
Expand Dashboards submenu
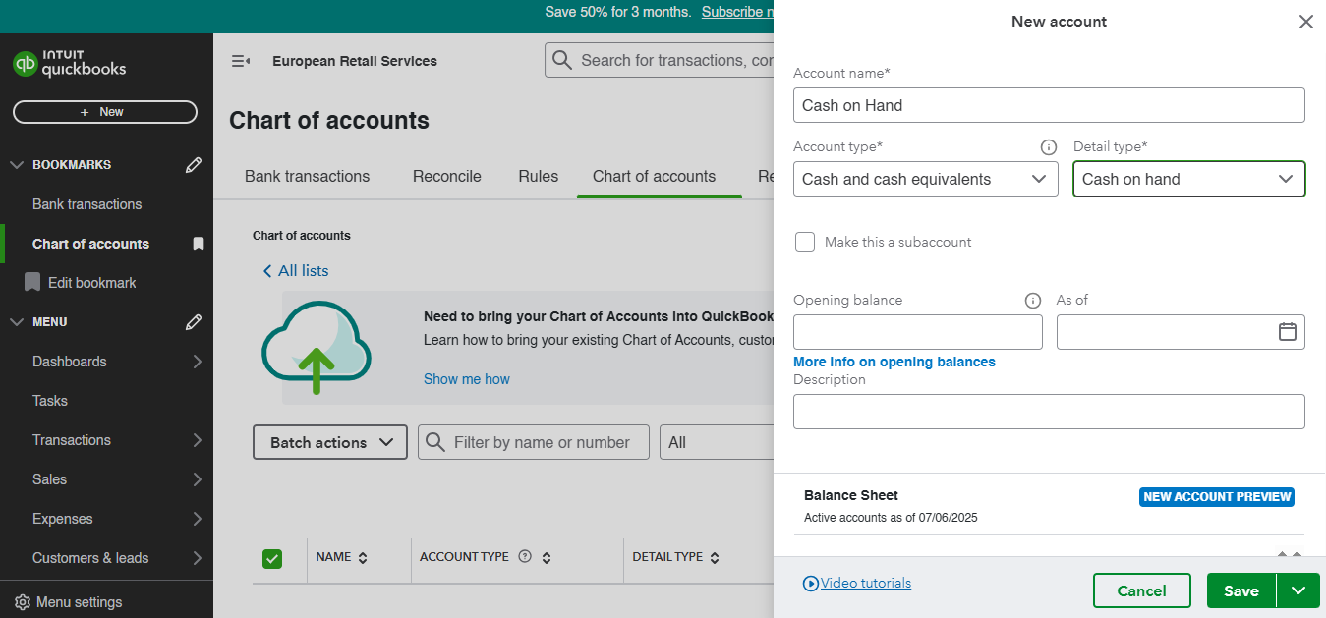point(197,362)
